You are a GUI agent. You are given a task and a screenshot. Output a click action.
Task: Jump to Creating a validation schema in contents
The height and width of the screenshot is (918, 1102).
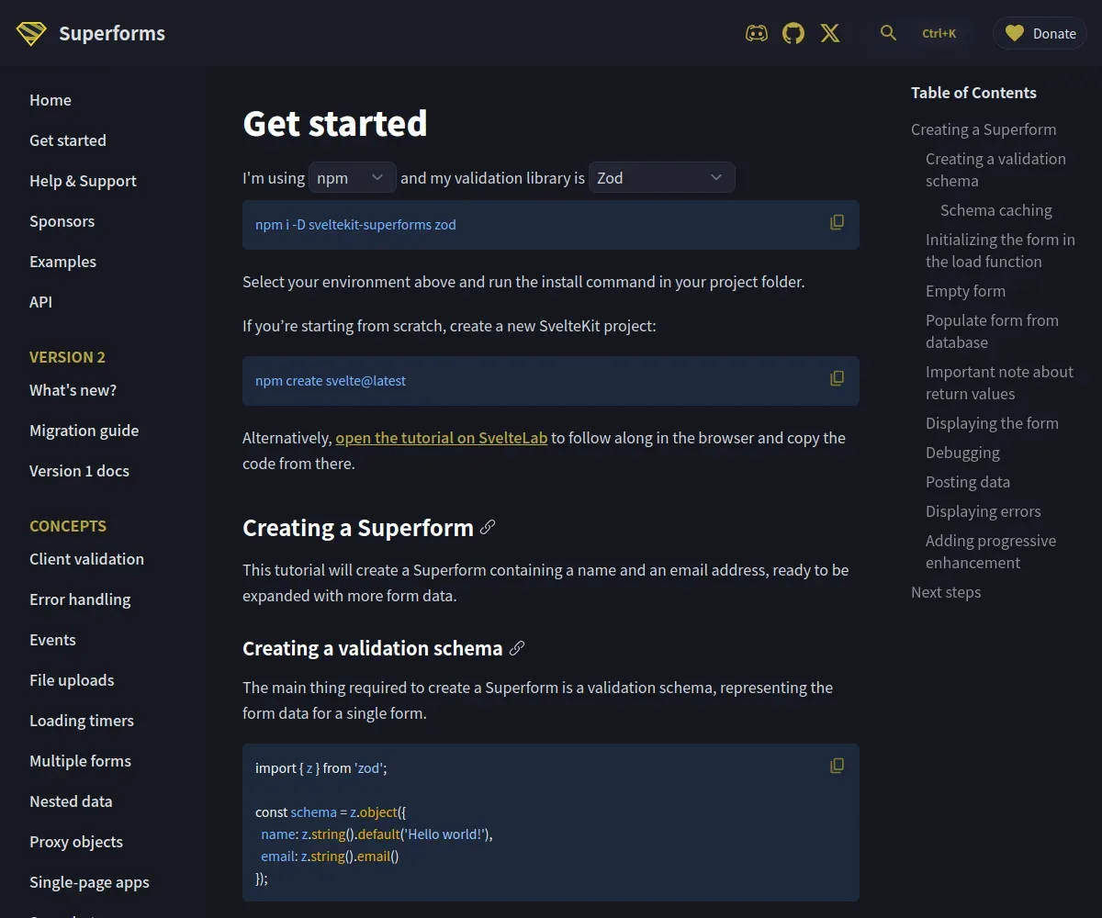(x=995, y=170)
